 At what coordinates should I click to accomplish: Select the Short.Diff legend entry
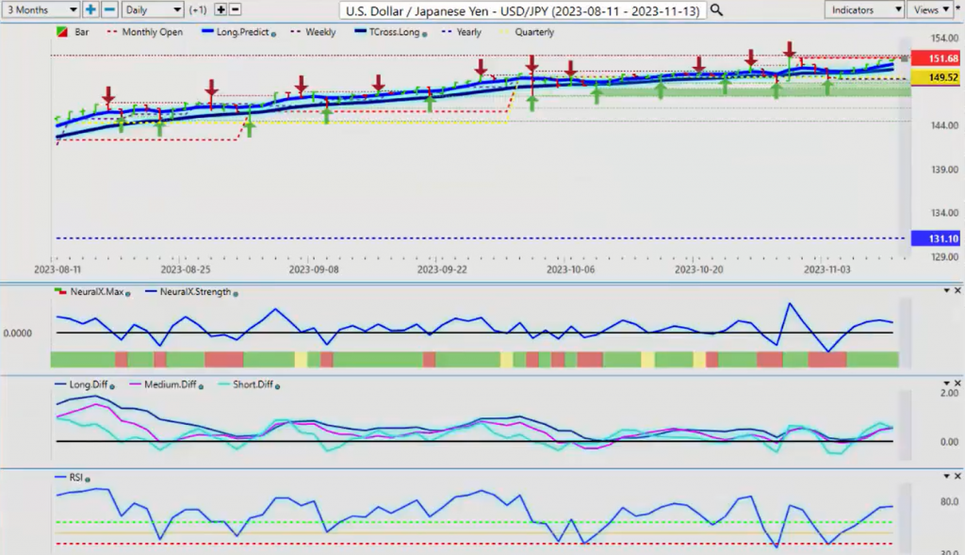point(253,384)
